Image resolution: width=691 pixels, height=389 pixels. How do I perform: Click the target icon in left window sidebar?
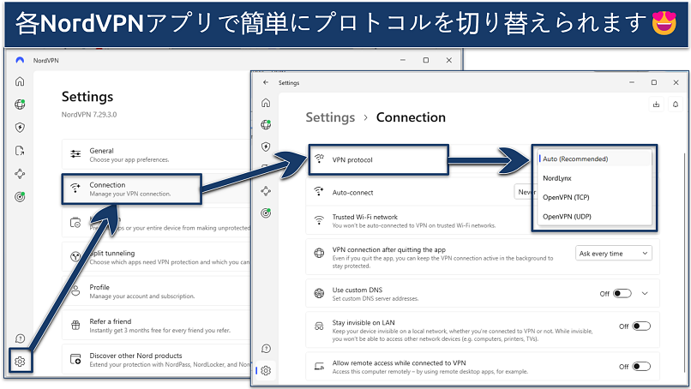(x=20, y=196)
